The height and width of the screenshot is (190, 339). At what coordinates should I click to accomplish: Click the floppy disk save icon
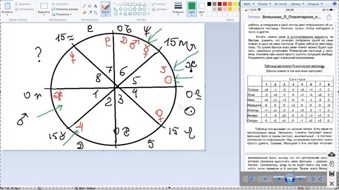tap(332, 174)
